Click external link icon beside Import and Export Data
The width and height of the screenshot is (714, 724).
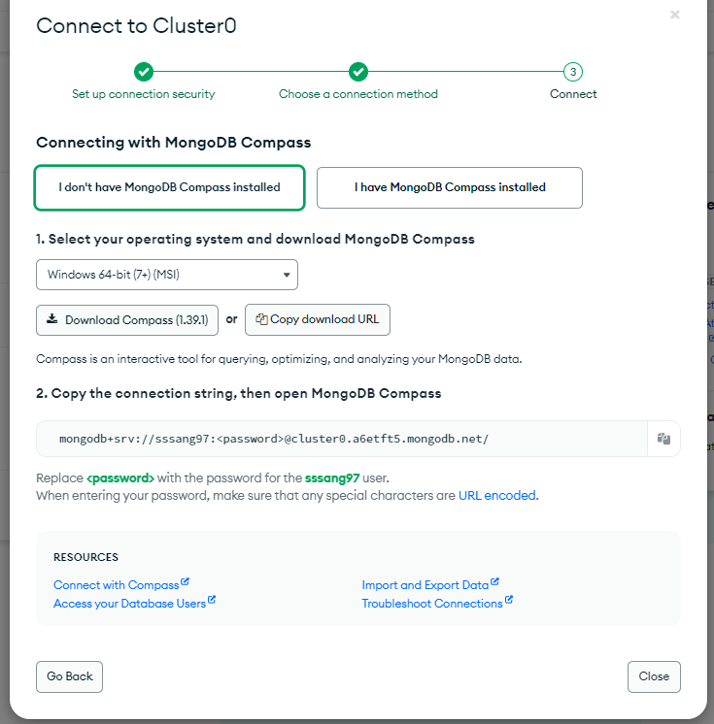[494, 582]
